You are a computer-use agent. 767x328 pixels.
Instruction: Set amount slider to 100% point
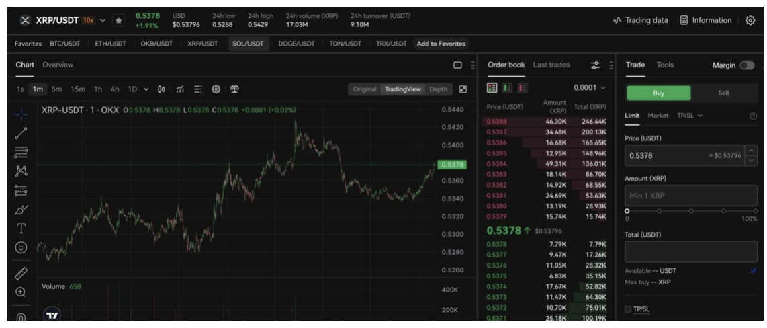coord(756,211)
